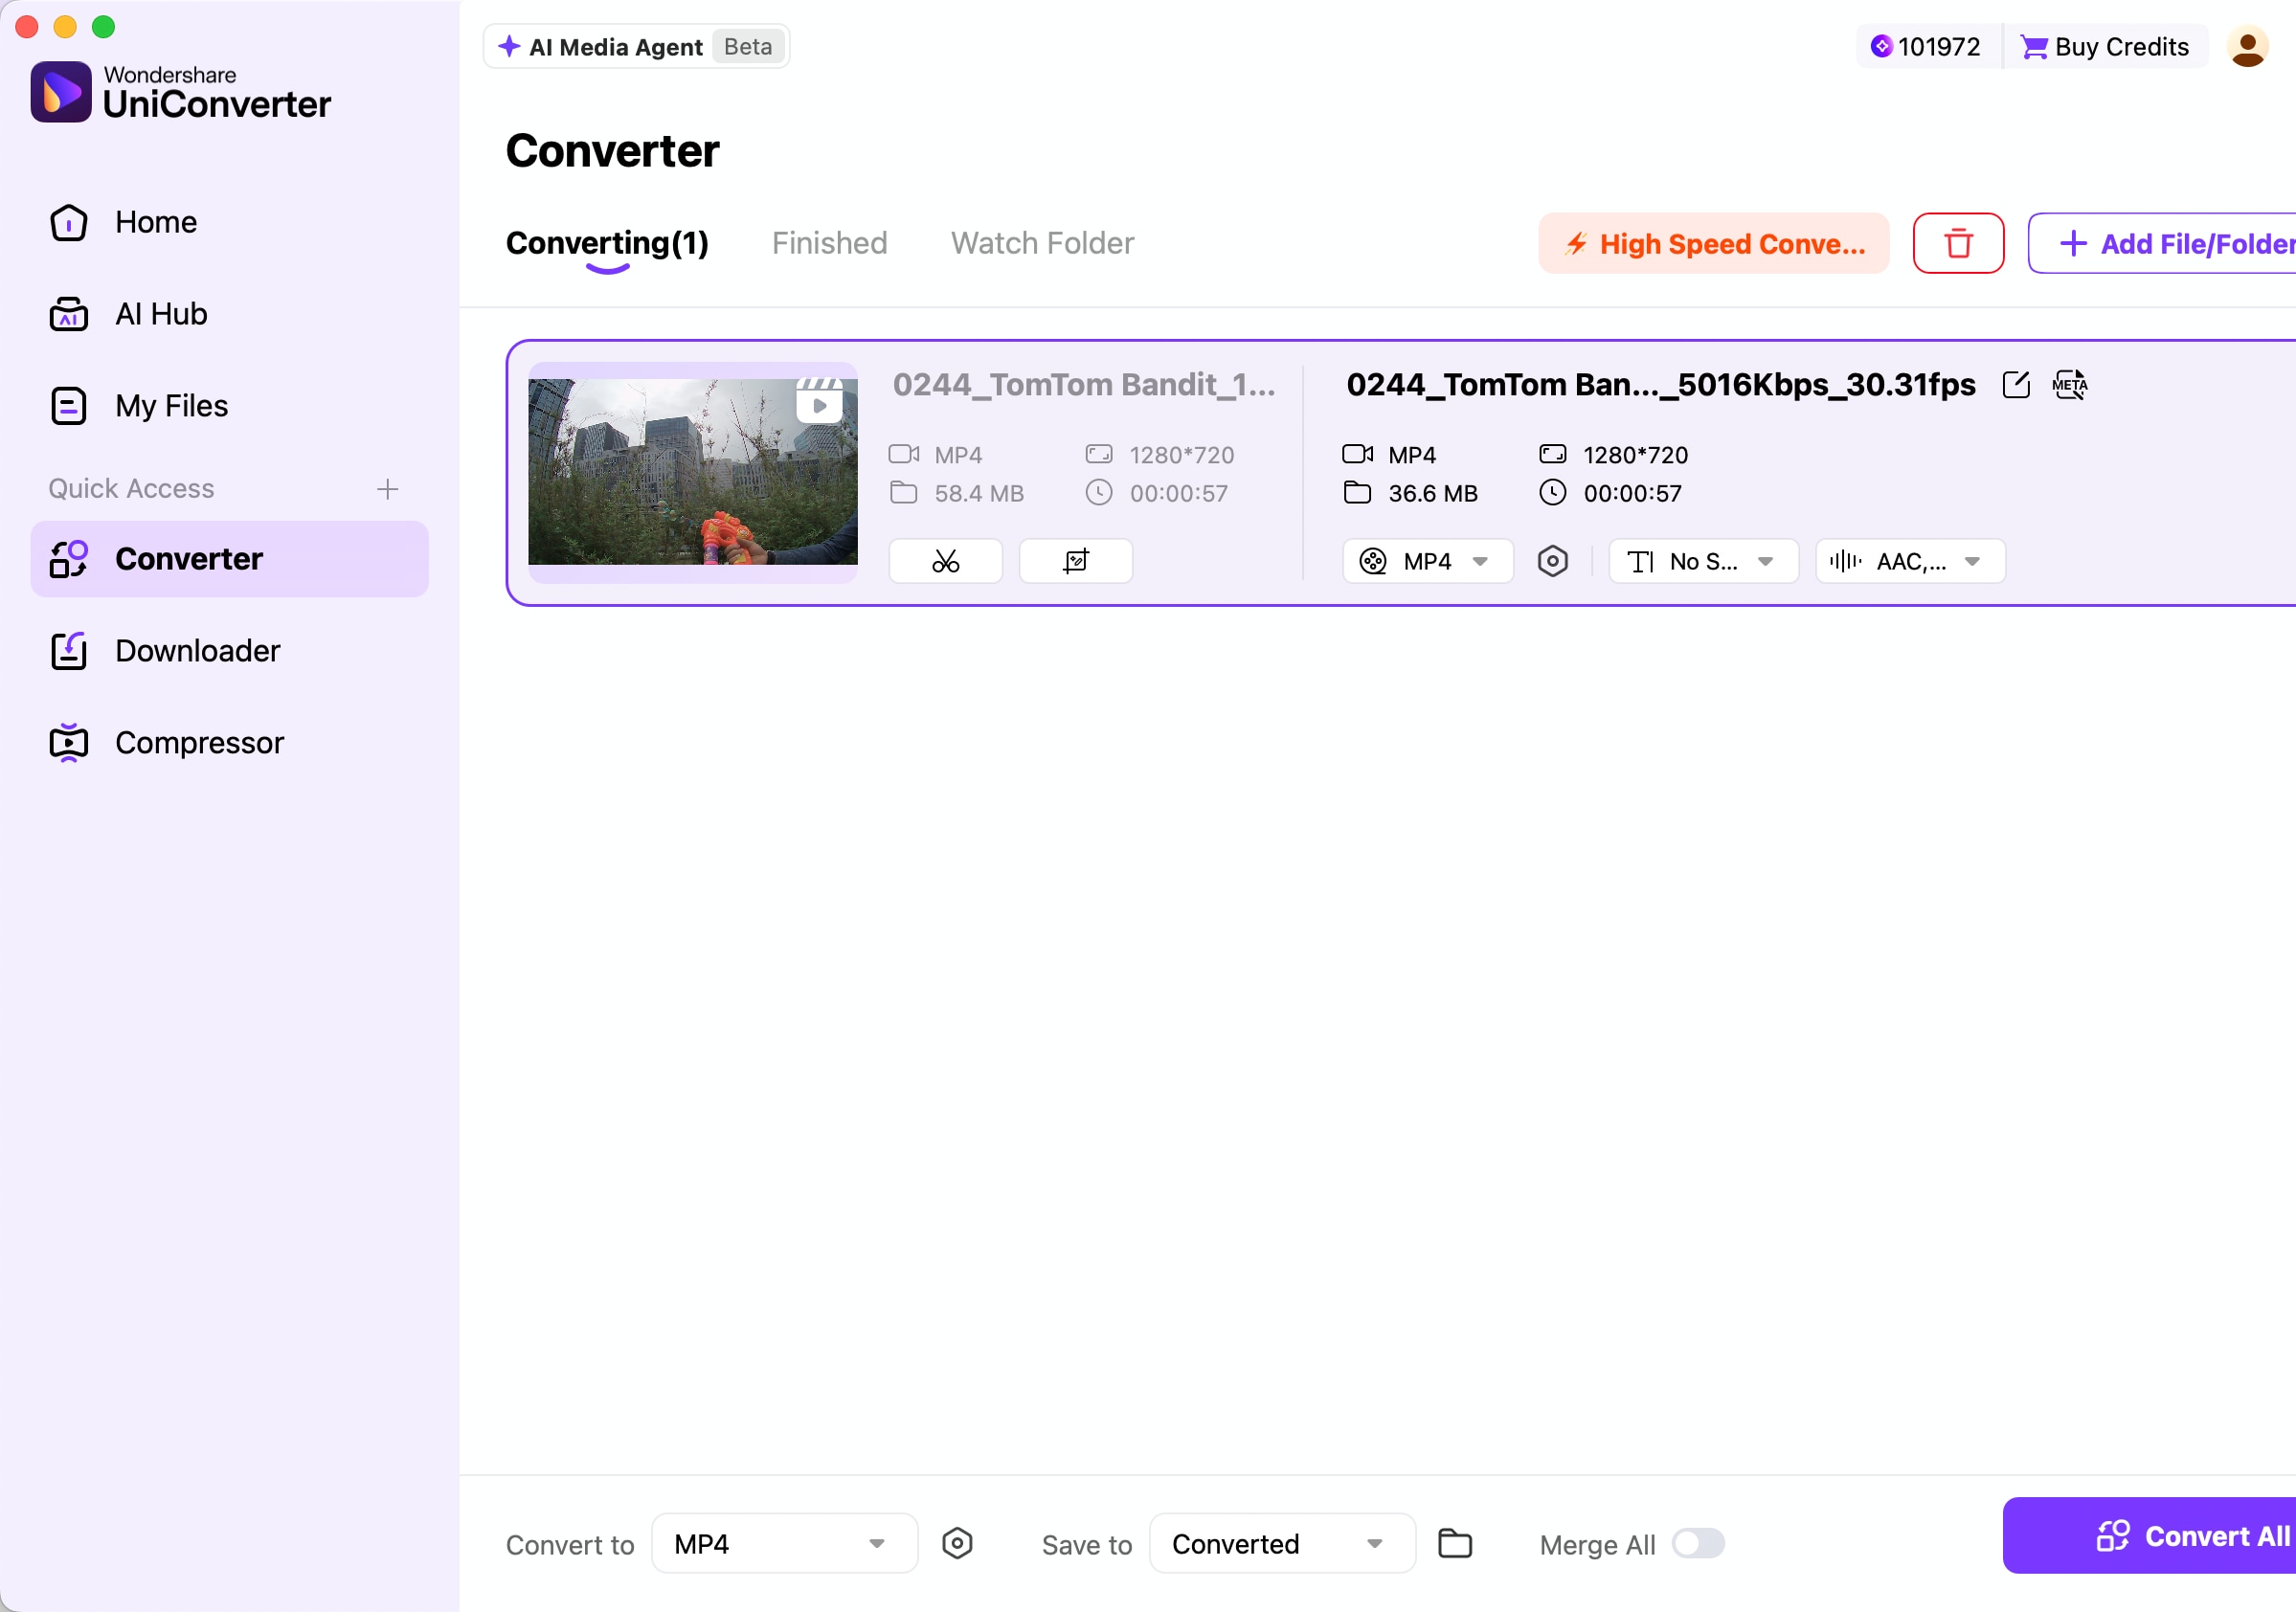This screenshot has height=1612, width=2296.
Task: Open the META info editor icon
Action: (x=2069, y=385)
